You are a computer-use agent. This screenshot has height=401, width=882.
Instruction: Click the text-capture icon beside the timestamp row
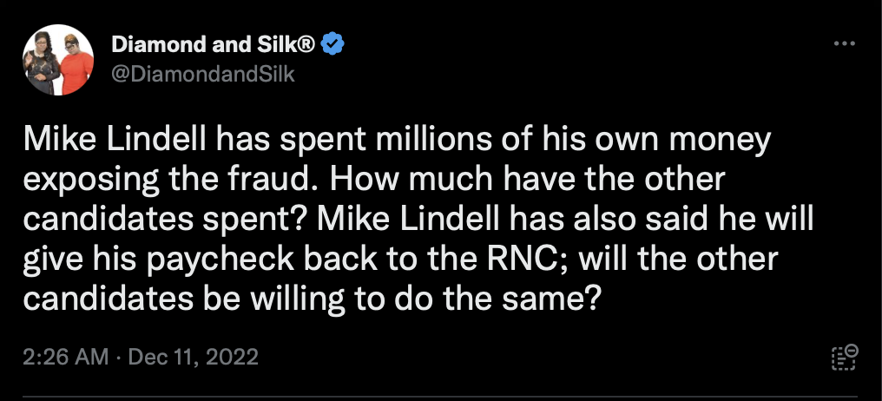point(845,358)
